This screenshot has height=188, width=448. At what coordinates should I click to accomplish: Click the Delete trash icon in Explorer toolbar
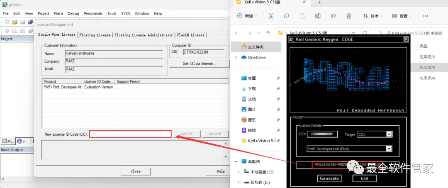pyautogui.click(x=349, y=16)
